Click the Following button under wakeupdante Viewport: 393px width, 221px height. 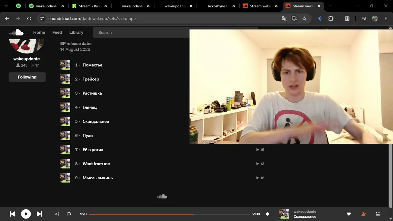tap(27, 77)
